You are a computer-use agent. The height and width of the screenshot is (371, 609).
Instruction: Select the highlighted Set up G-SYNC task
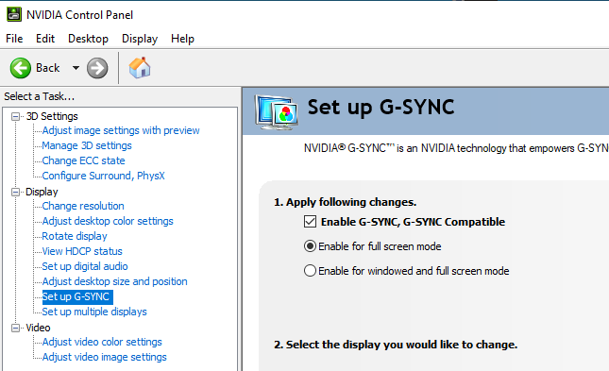point(77,296)
